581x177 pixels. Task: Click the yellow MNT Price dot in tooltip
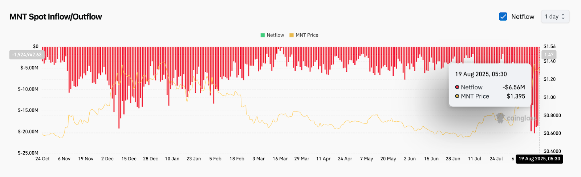(457, 96)
